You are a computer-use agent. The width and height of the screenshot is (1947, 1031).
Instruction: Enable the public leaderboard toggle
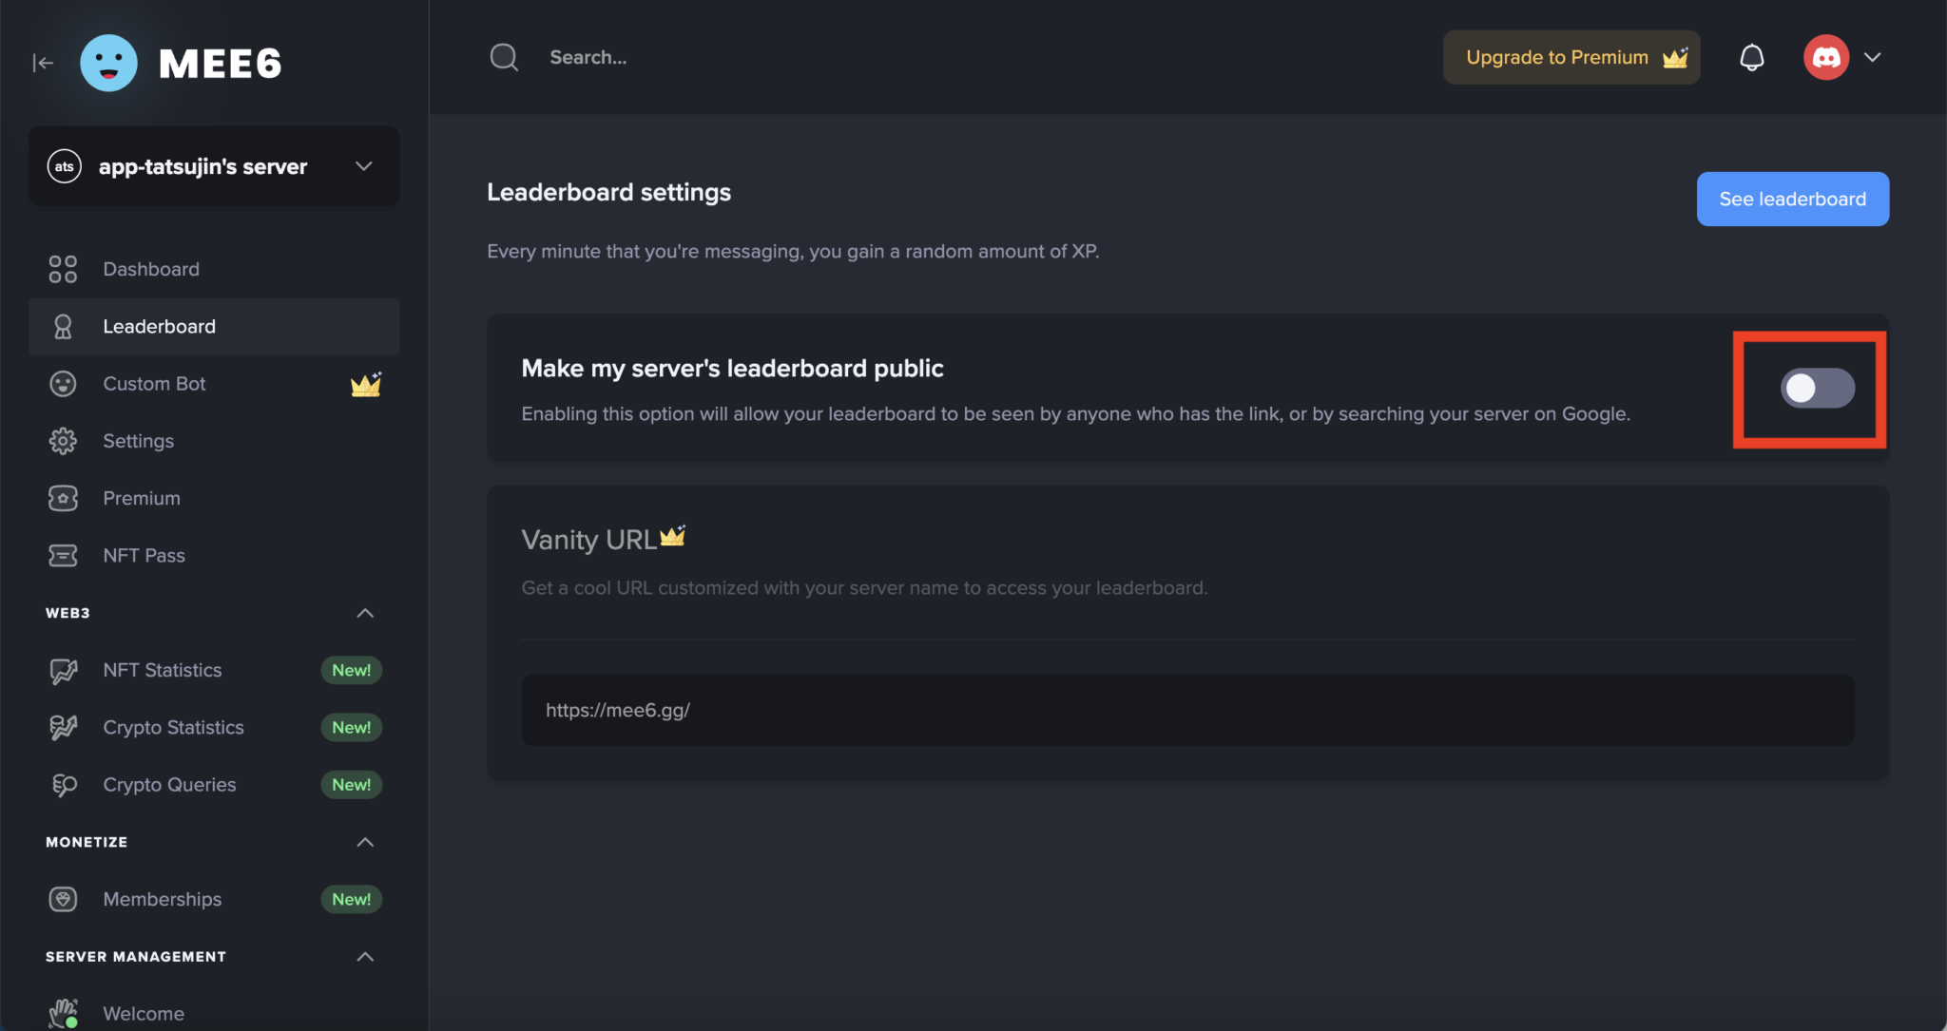click(1817, 388)
